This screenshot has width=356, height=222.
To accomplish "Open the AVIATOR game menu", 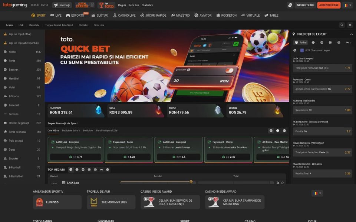I will [x=203, y=16].
